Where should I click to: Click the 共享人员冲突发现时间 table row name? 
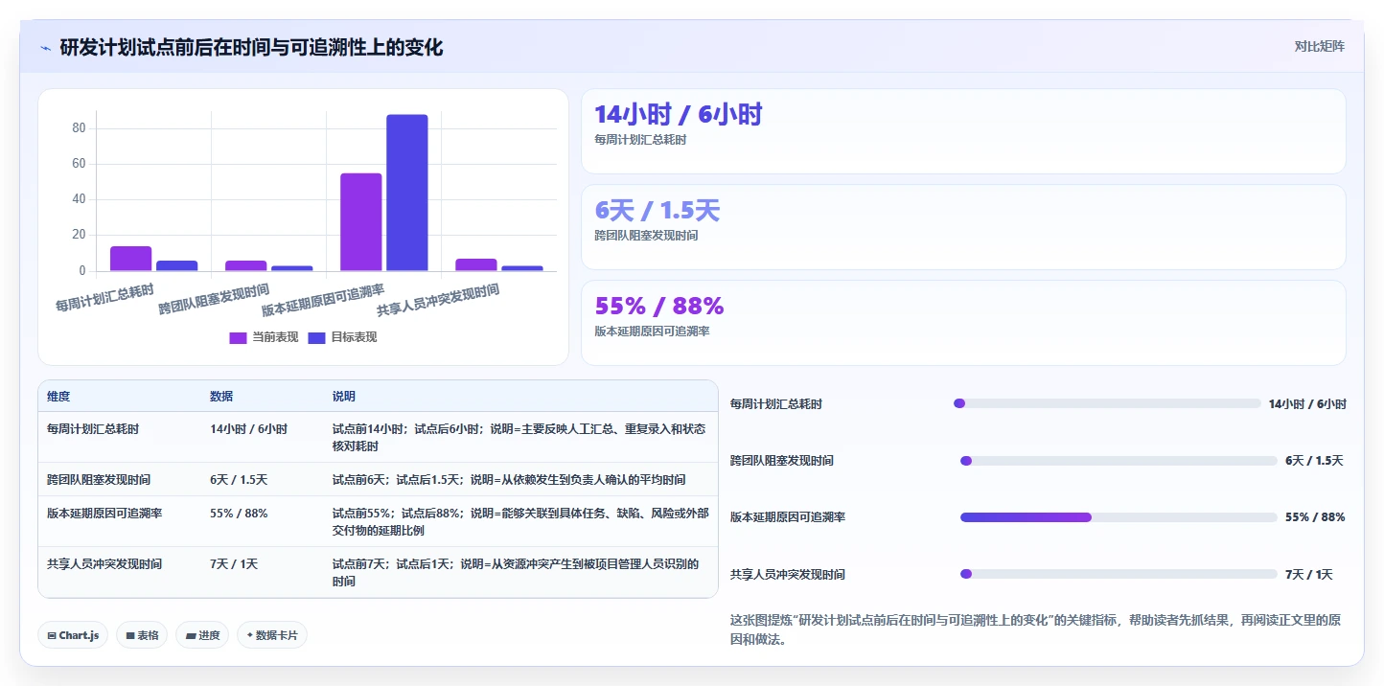pos(104,564)
